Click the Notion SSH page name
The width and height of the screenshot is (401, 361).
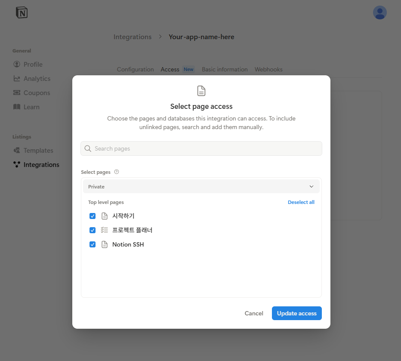coord(128,244)
